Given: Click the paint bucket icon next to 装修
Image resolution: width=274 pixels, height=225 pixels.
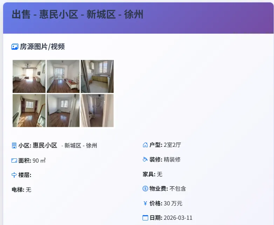Looking at the screenshot, I should tap(145, 159).
